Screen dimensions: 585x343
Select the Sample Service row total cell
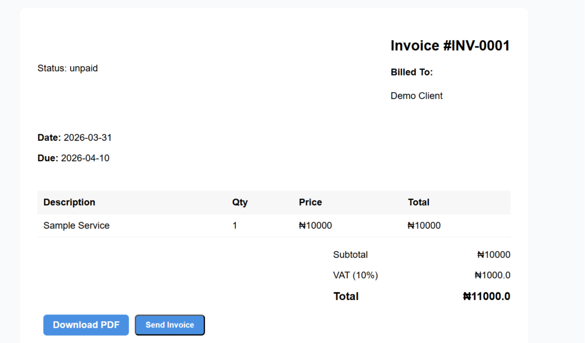click(x=424, y=226)
